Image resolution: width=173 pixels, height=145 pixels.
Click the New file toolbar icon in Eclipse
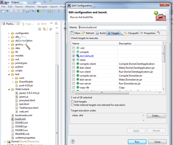[4, 11]
